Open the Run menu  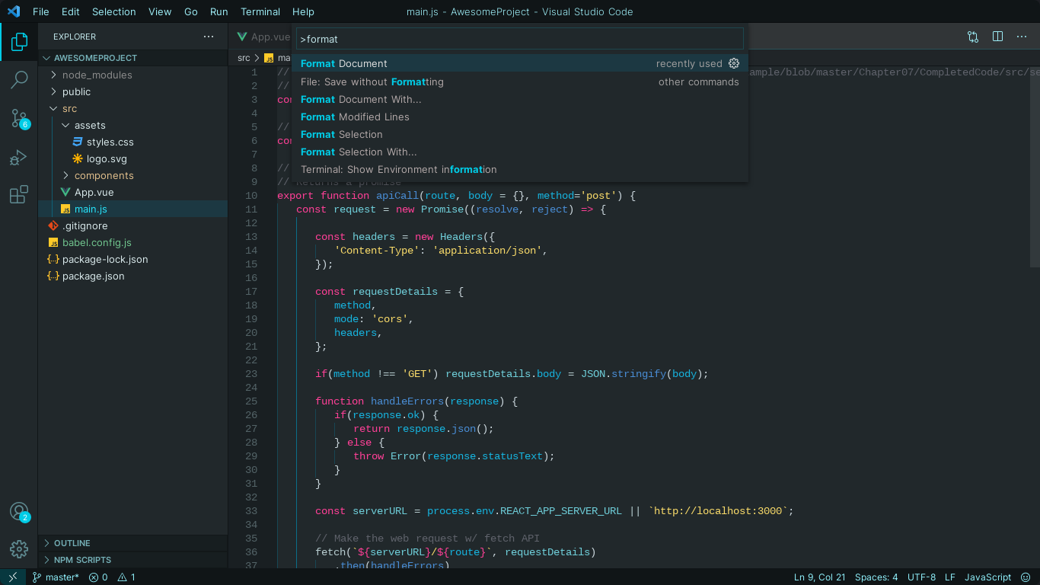tap(219, 11)
